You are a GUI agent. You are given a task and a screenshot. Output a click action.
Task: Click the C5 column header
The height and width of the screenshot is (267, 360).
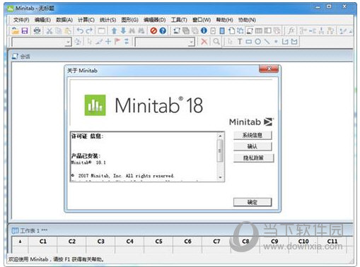coord(158,242)
